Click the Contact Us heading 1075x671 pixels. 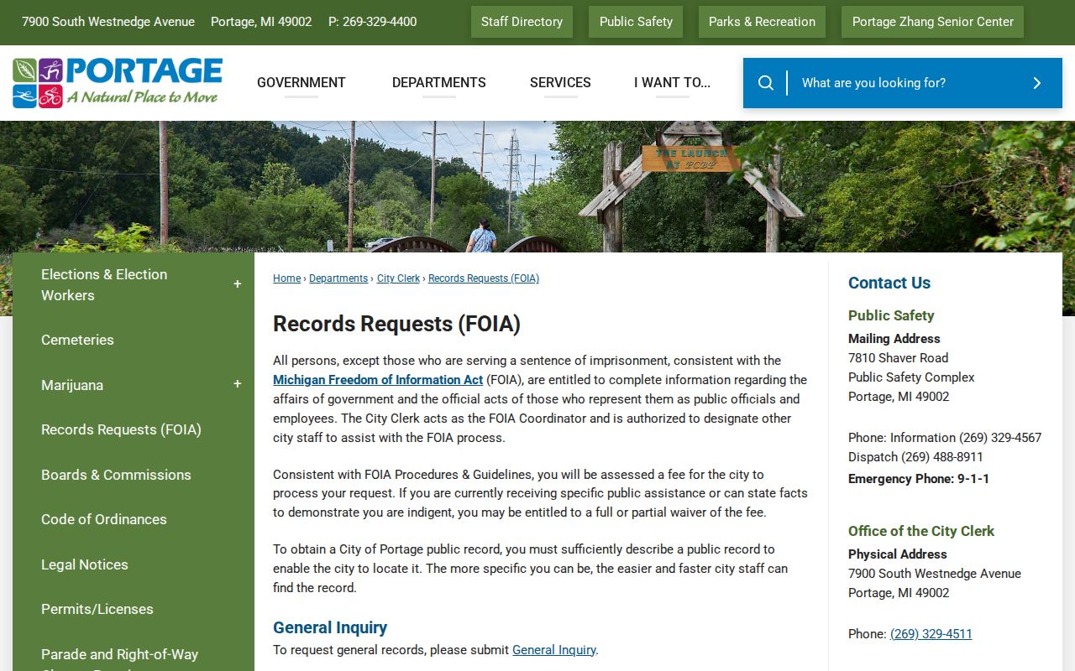[x=889, y=283]
